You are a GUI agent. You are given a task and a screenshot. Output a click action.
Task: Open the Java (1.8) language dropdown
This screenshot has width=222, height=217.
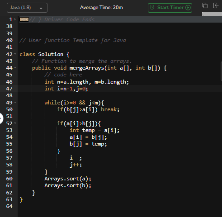pyautogui.click(x=27, y=8)
